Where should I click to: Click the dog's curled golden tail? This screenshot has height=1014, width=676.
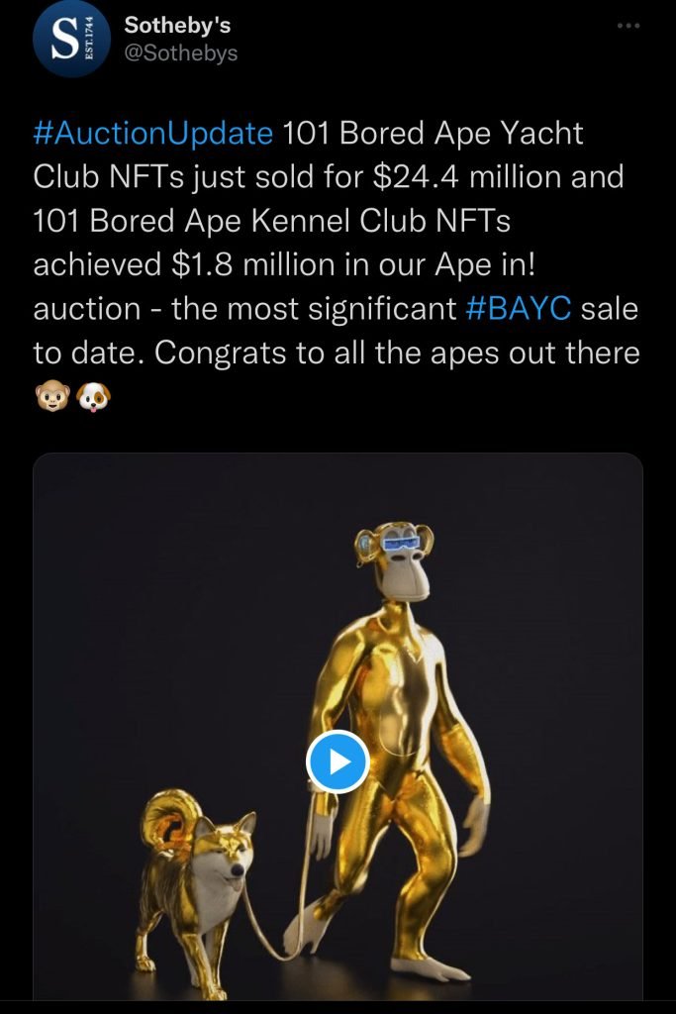(170, 818)
